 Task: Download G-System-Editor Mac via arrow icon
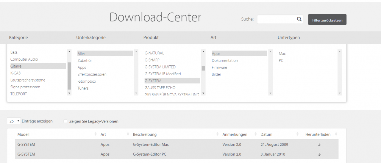(x=319, y=145)
